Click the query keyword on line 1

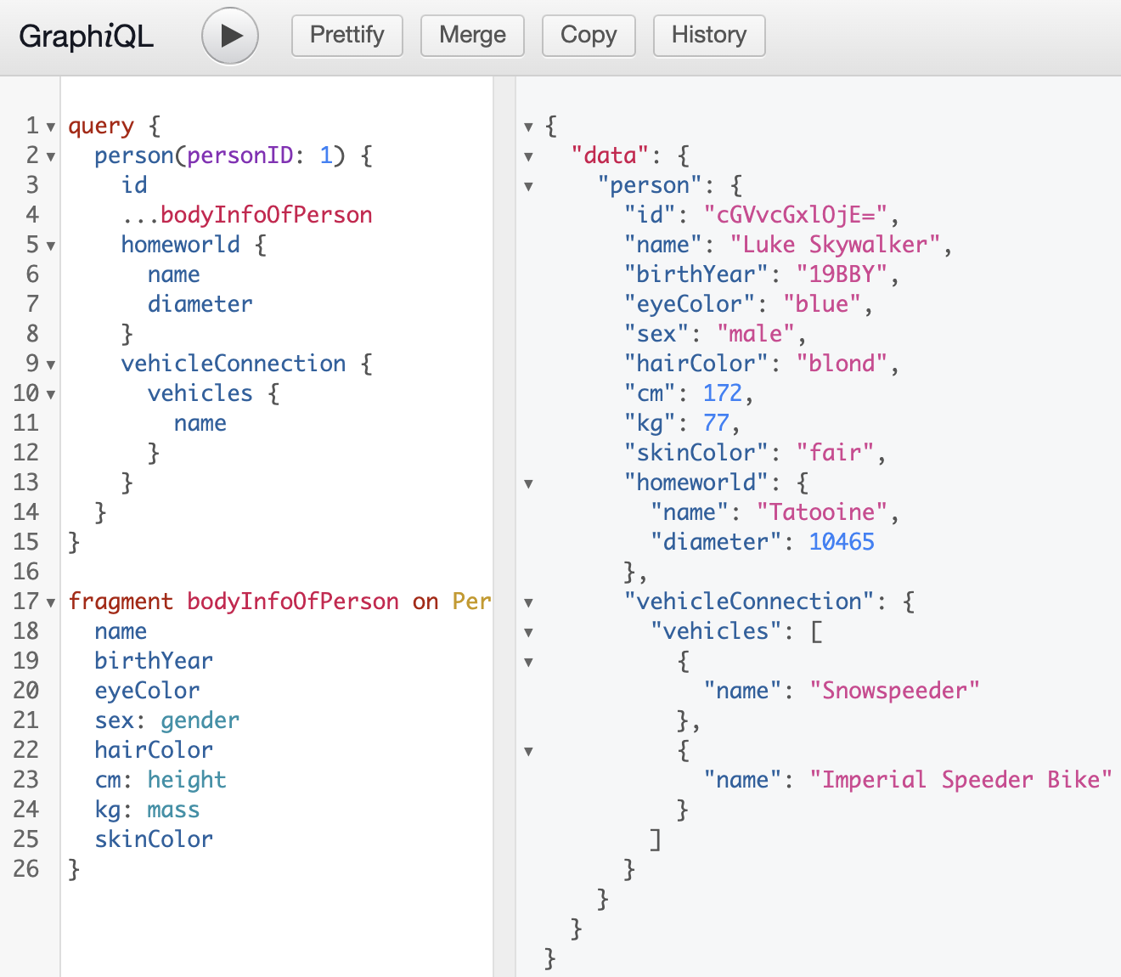101,127
